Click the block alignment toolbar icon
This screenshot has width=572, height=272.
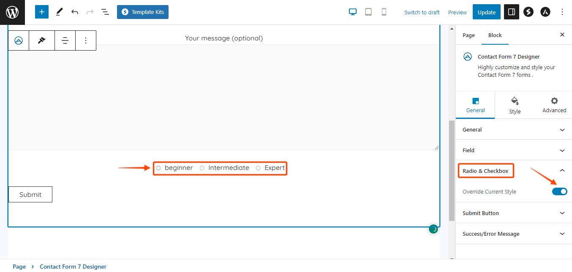click(x=65, y=40)
